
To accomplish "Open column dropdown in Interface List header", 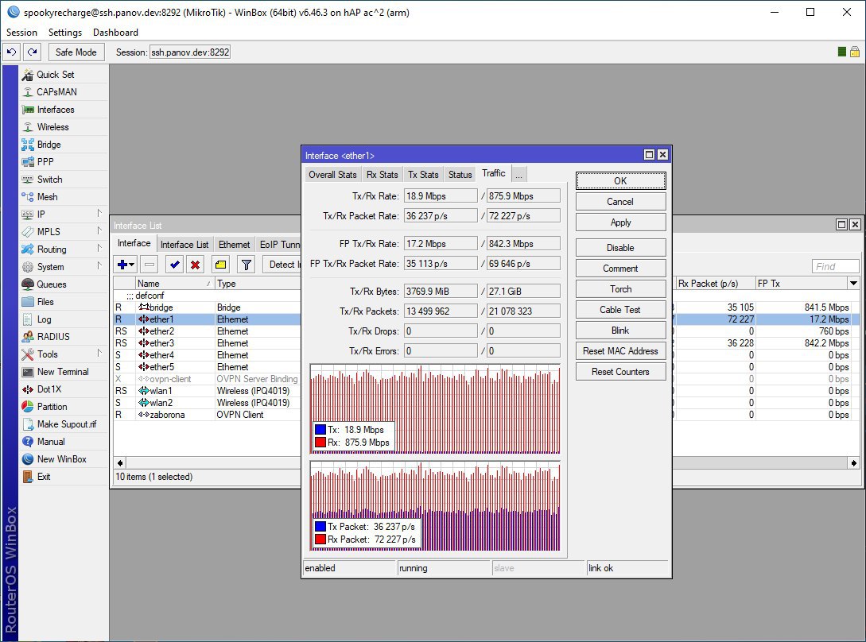I will pos(853,283).
